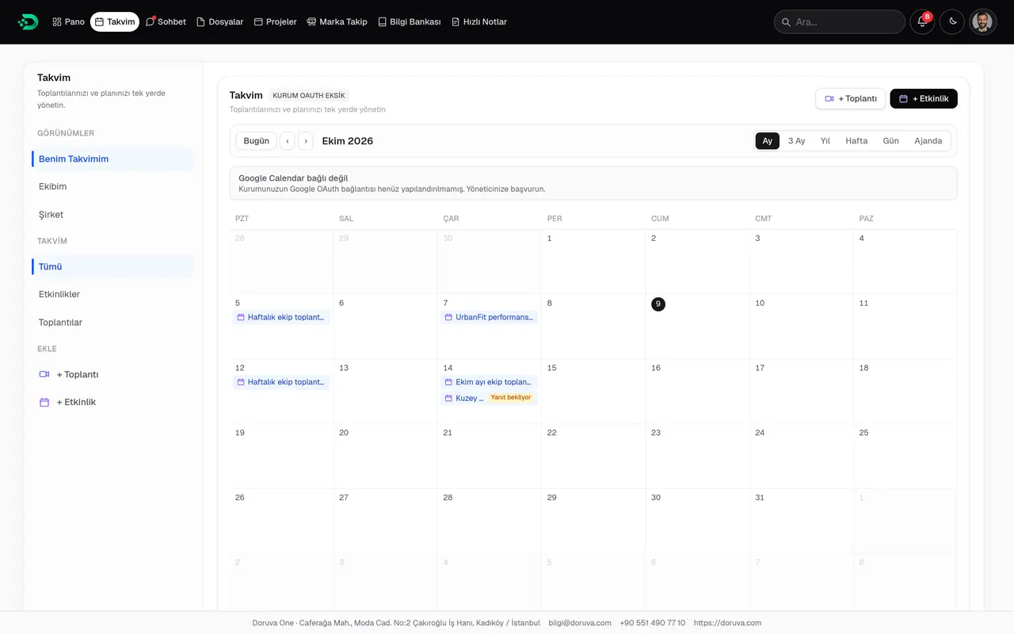
Task: Go to previous month chevron
Action: pos(288,141)
